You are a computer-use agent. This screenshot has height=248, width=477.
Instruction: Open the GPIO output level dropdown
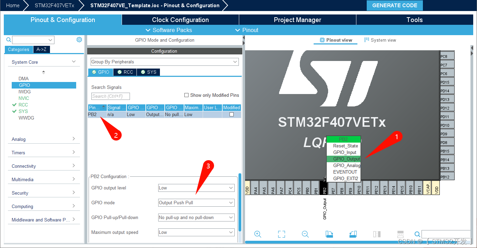pyautogui.click(x=196, y=188)
